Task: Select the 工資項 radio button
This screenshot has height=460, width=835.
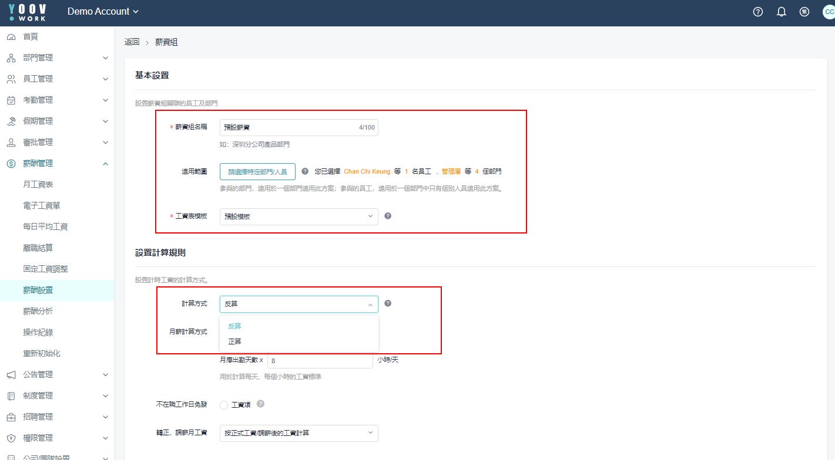Action: (x=224, y=405)
